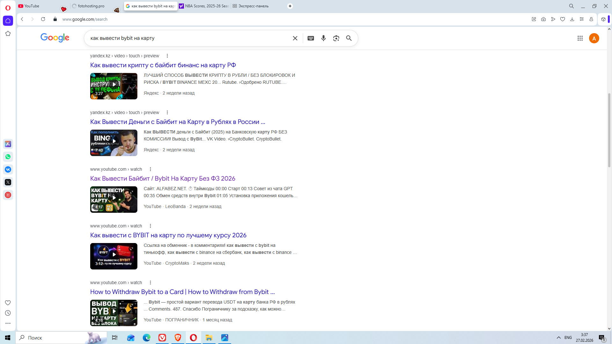Image resolution: width=612 pixels, height=344 pixels.
Task: Switch to the NBA Scores tab
Action: point(204,6)
